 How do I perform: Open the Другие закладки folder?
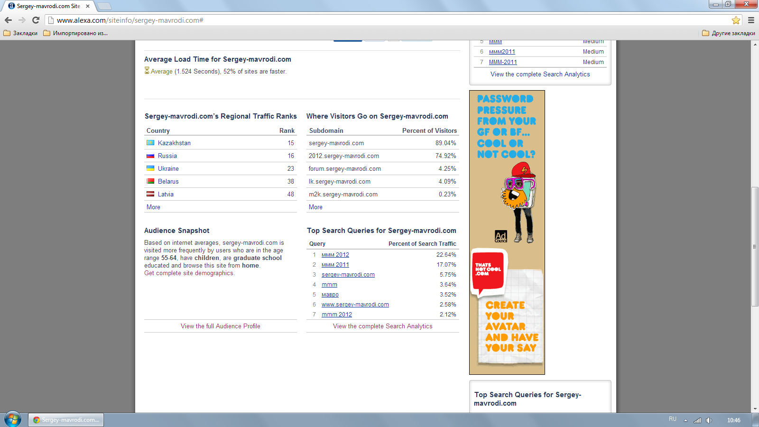point(728,33)
